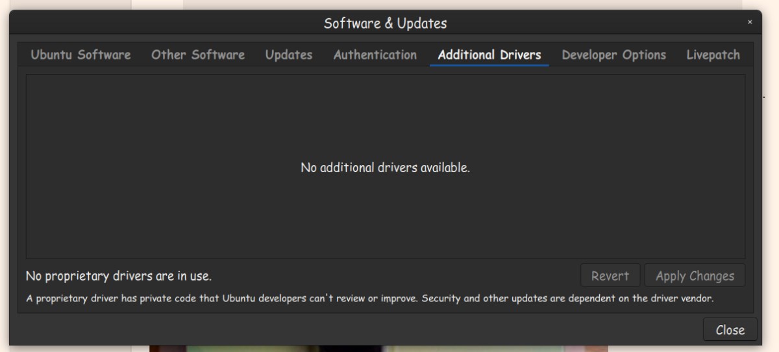Click empty space in drivers list below message
Screen dimensions: 779x352
click(x=385, y=221)
